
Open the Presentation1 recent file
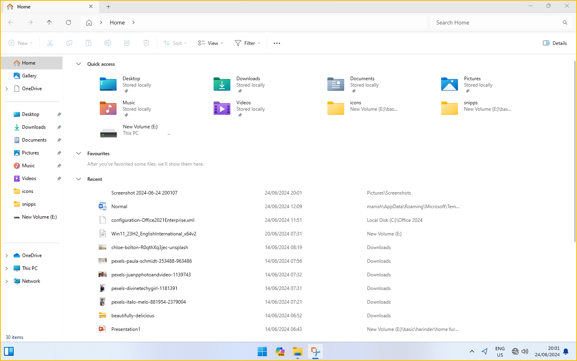tap(126, 329)
